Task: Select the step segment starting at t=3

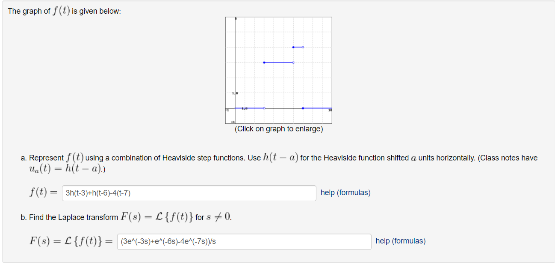Action: [x=278, y=62]
